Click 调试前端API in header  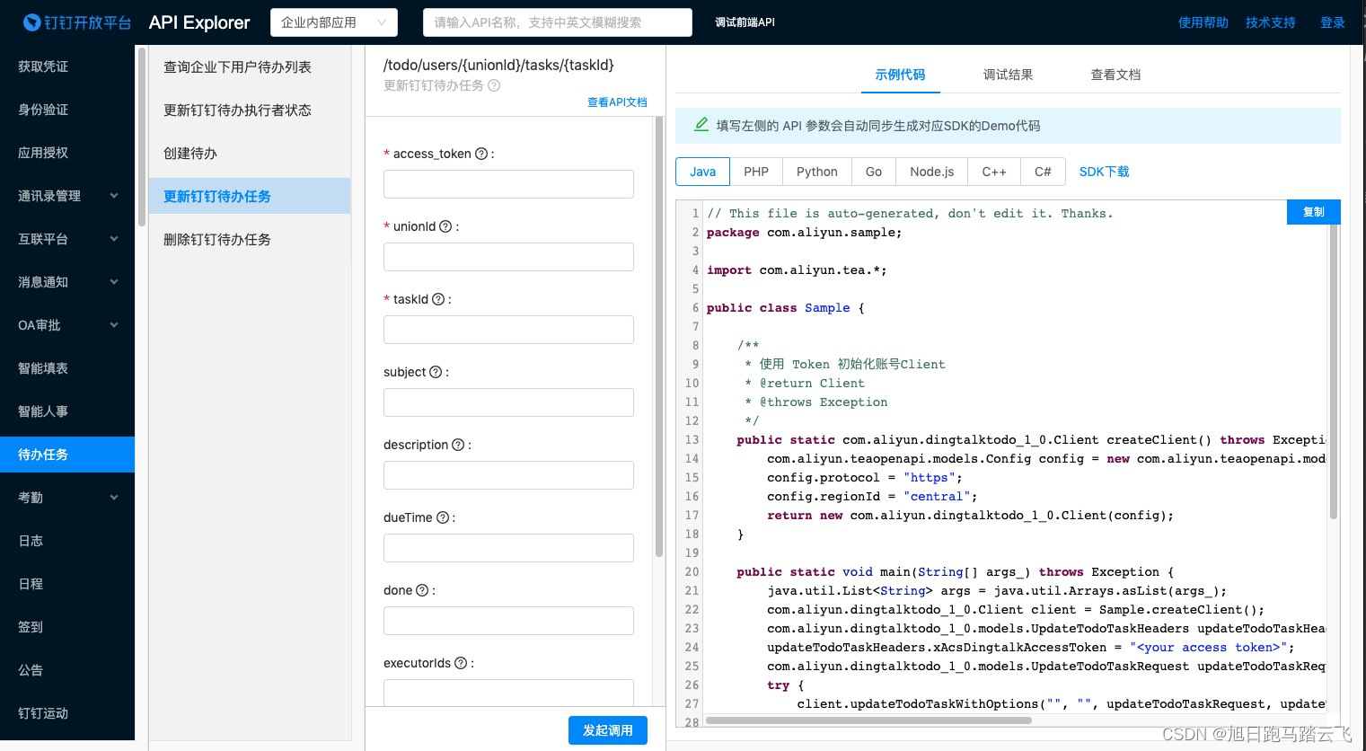(745, 22)
